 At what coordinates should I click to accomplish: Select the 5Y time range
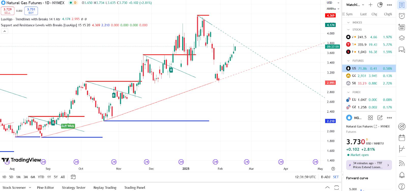point(56,177)
